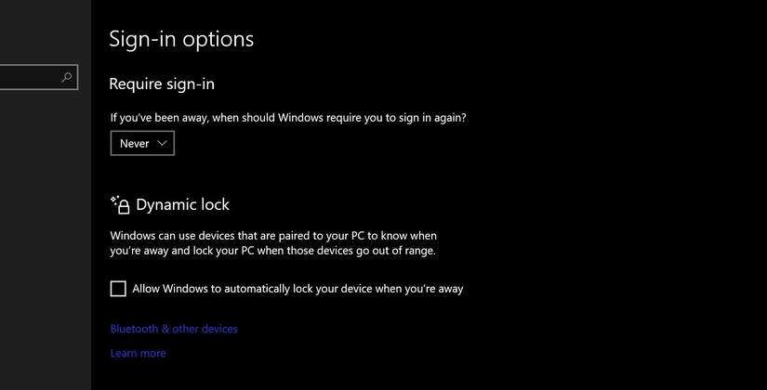This screenshot has height=390, width=767.
Task: Click the Learn more link
Action: point(138,353)
